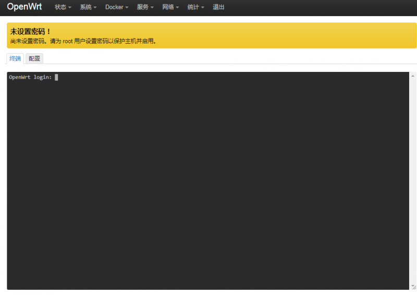Expand the 网络 menu
The image size is (417, 295).
pyautogui.click(x=170, y=7)
